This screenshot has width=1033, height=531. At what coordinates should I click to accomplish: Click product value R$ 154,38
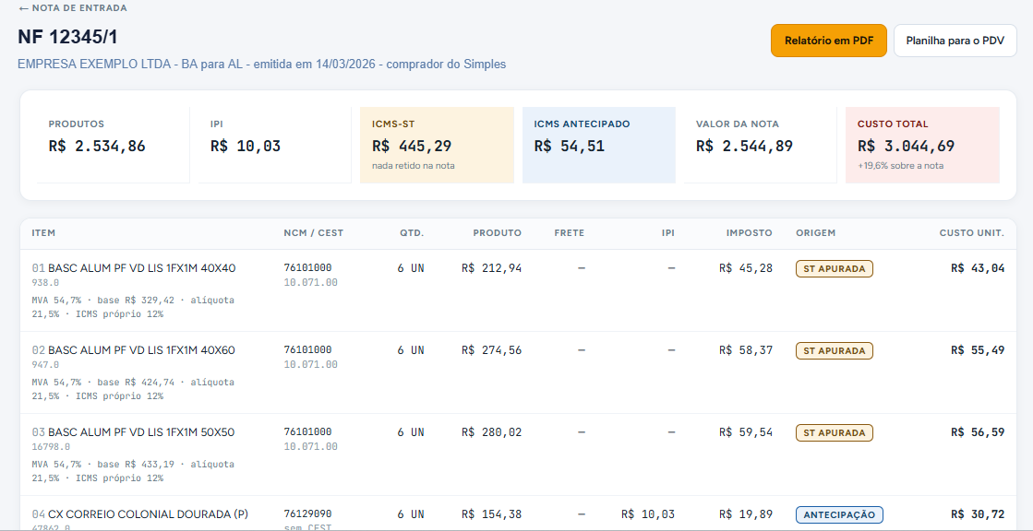(491, 514)
